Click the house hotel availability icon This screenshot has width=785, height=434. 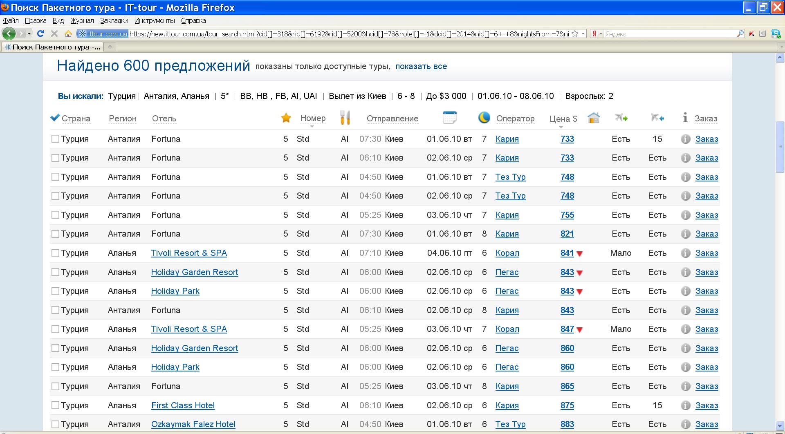(593, 118)
